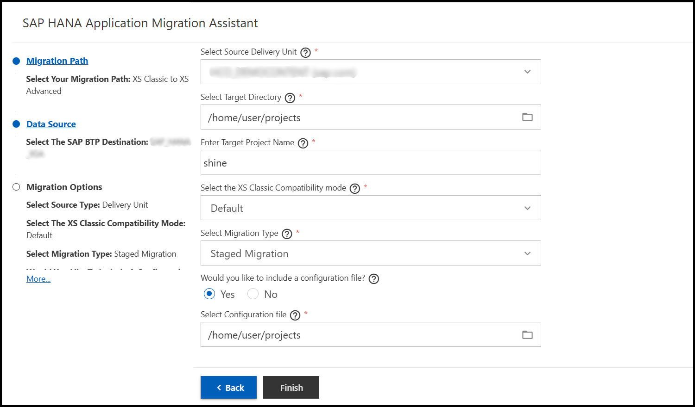Click the Finish button

pos(291,387)
